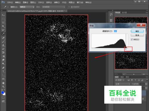Open the sample size dropdown

pos(27,7)
